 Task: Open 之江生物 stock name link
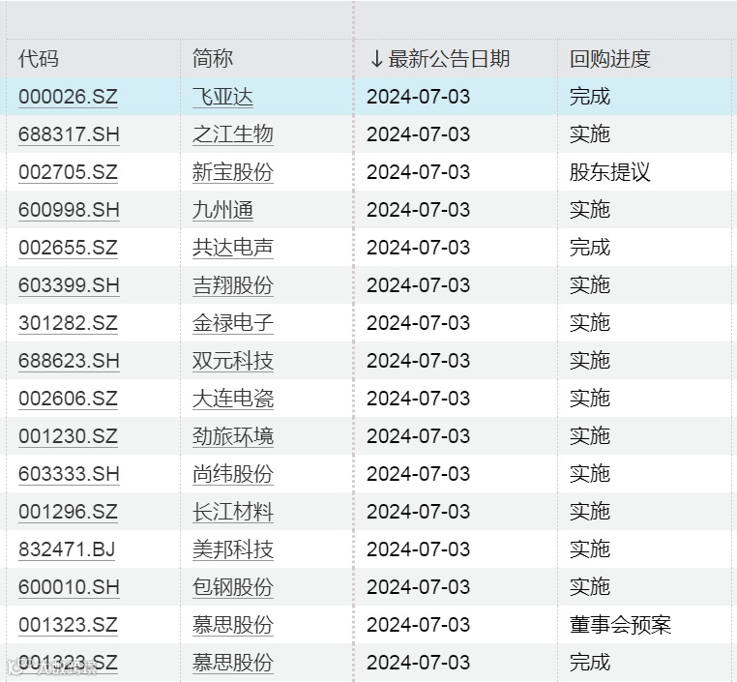(233, 134)
